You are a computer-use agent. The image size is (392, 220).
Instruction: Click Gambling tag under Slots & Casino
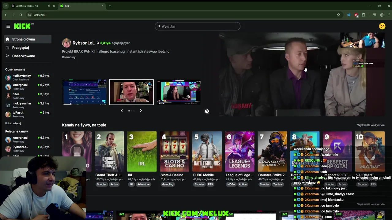(168, 185)
